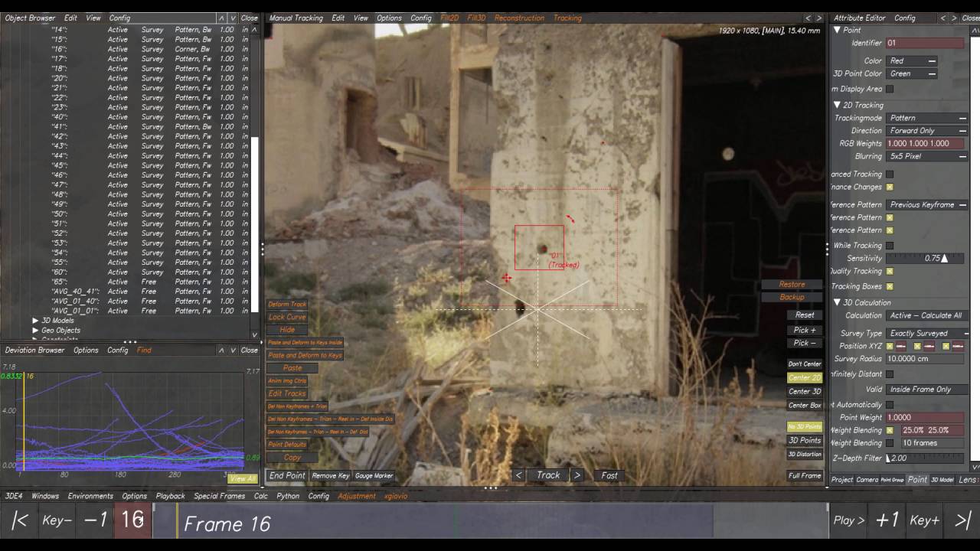The width and height of the screenshot is (980, 551).
Task: Open 3D Point Color dropdown showing Green
Action: coord(912,73)
